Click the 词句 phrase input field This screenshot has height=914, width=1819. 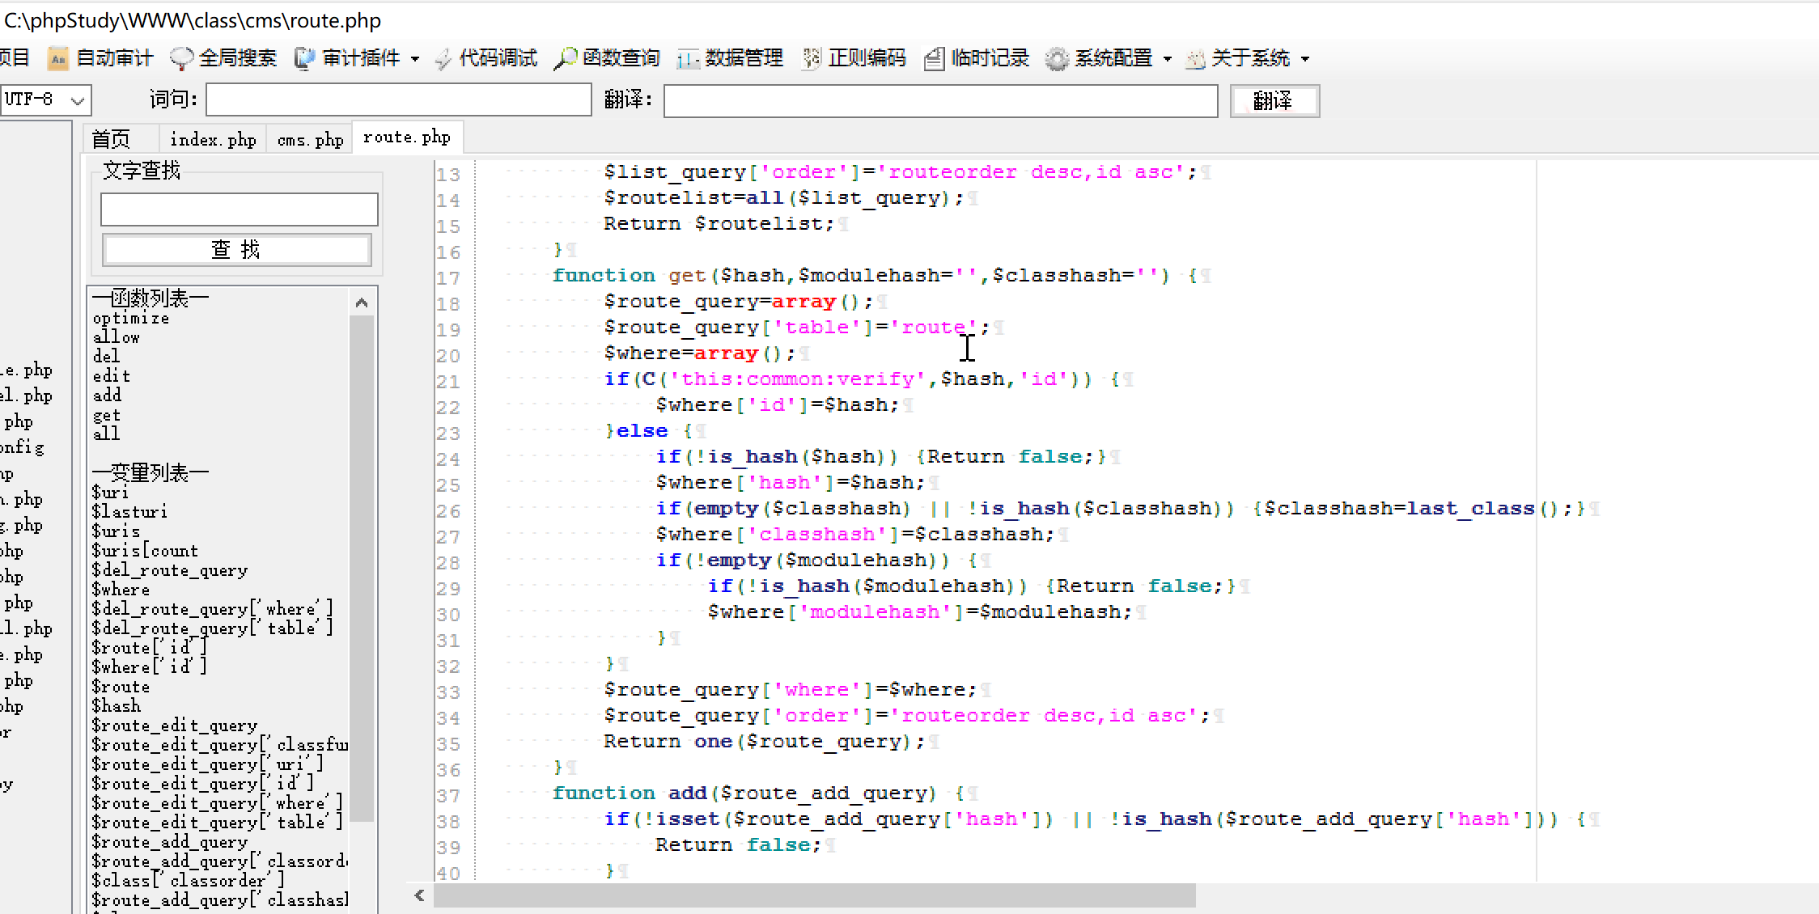coord(398,100)
